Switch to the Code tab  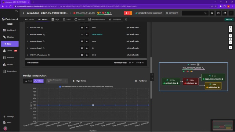click(67, 19)
